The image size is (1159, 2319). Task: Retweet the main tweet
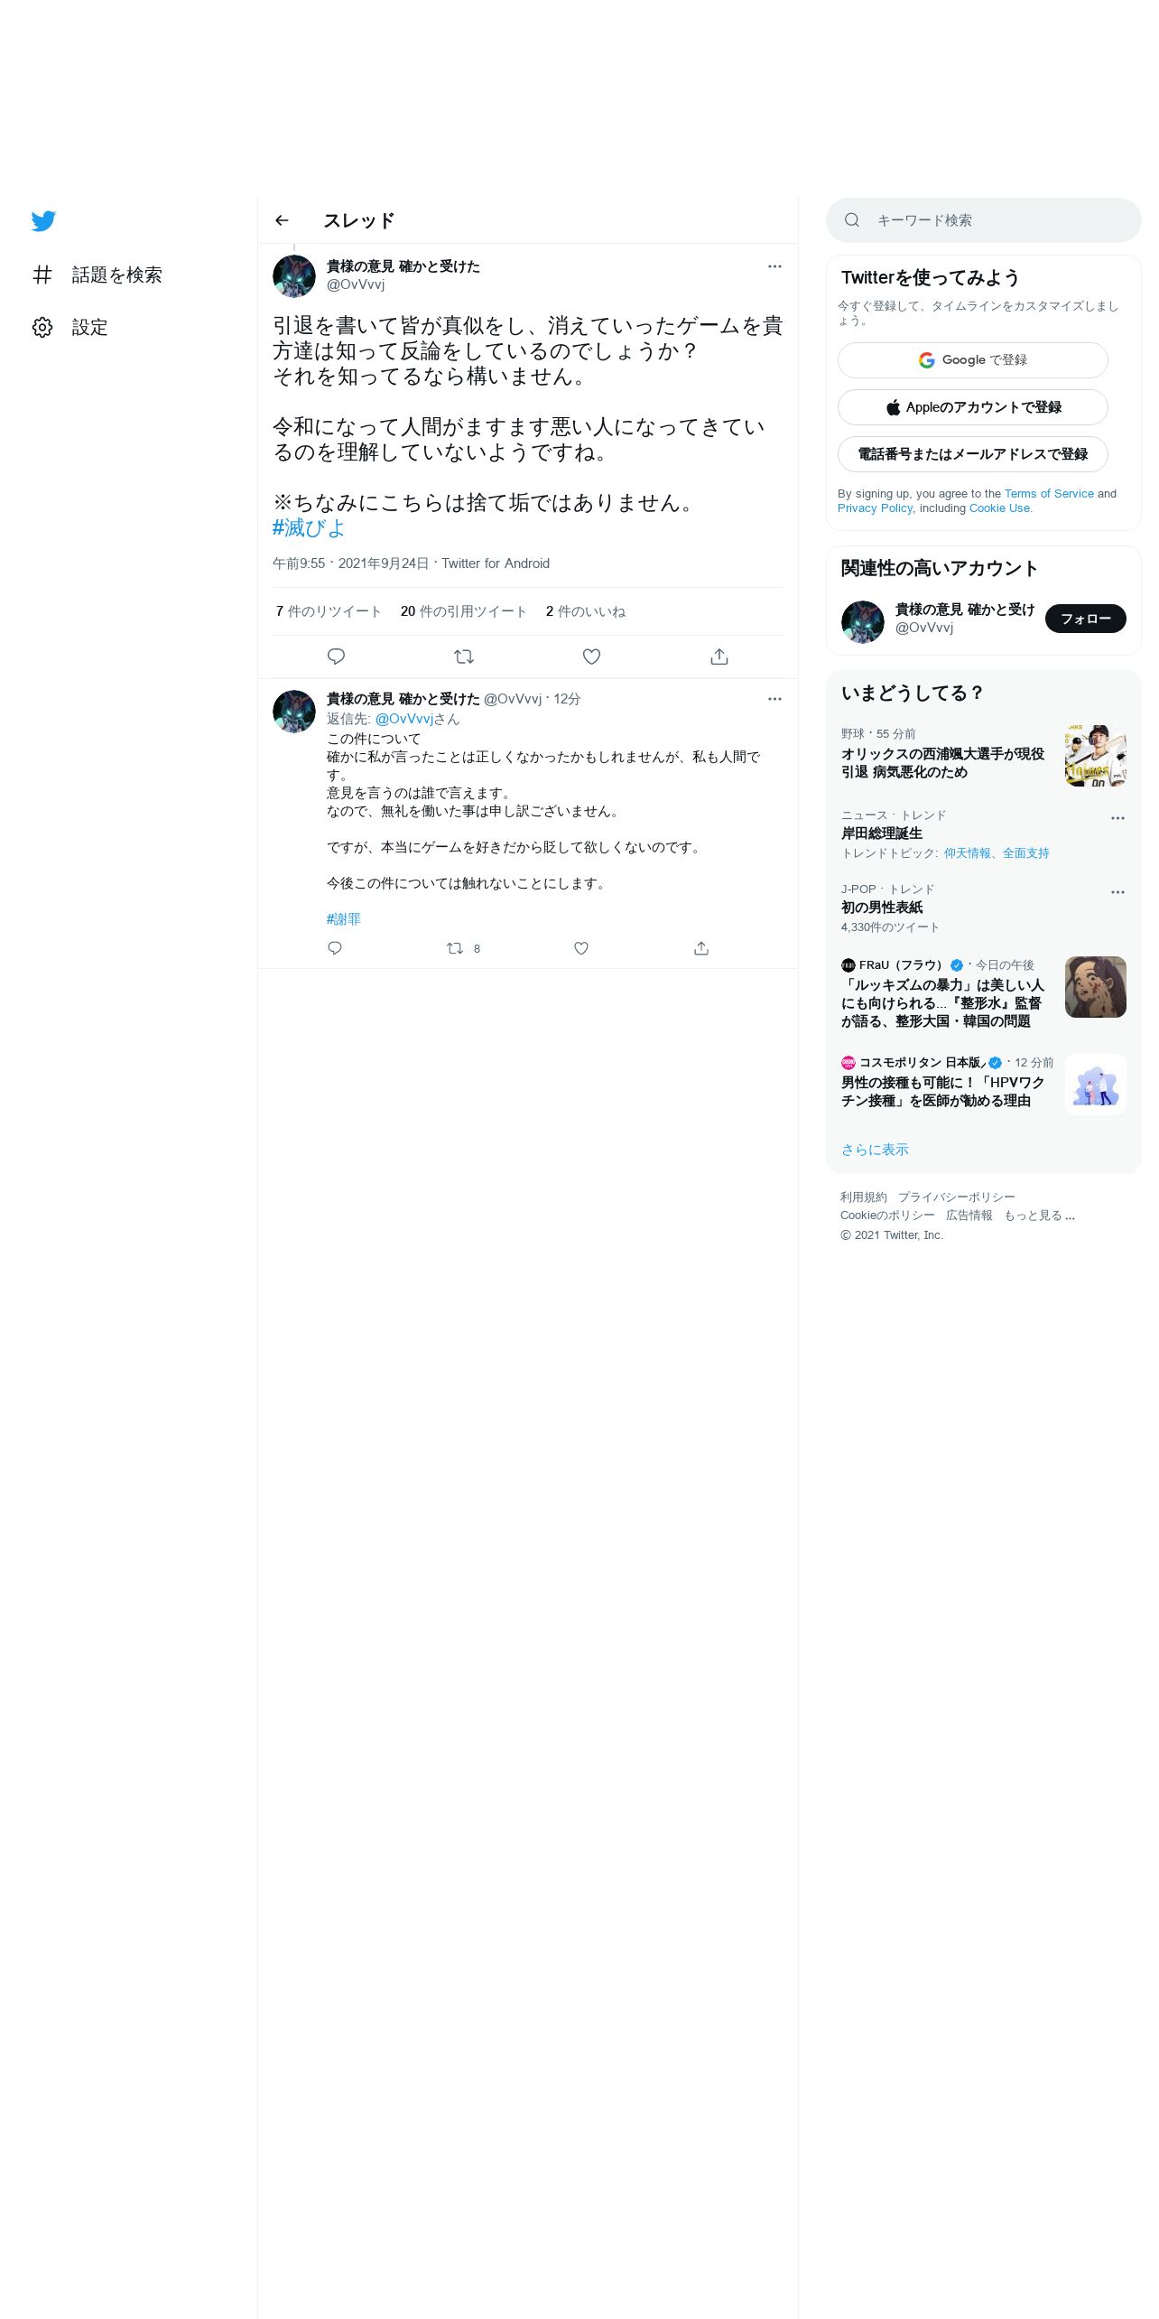pyautogui.click(x=464, y=657)
